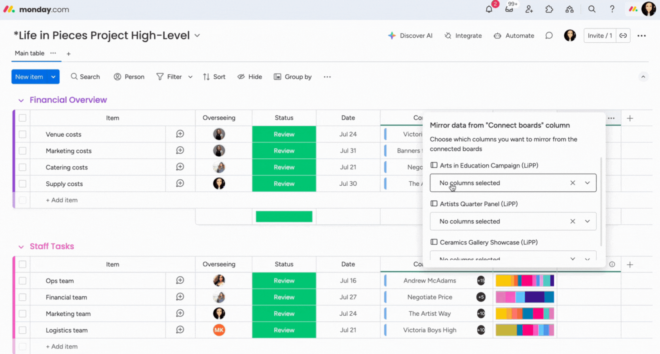Click the invite members icon in top bar
Image resolution: width=660 pixels, height=354 pixels.
[x=529, y=9]
